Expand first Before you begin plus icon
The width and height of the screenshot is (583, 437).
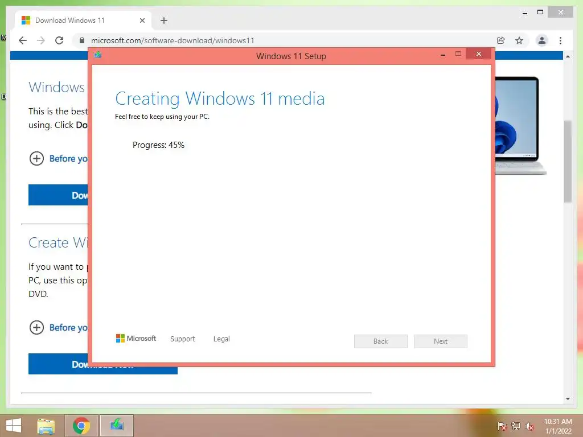[36, 159]
